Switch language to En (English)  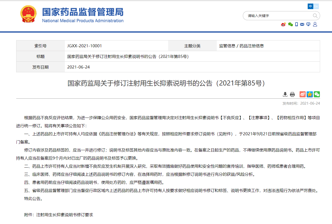click(316, 6)
